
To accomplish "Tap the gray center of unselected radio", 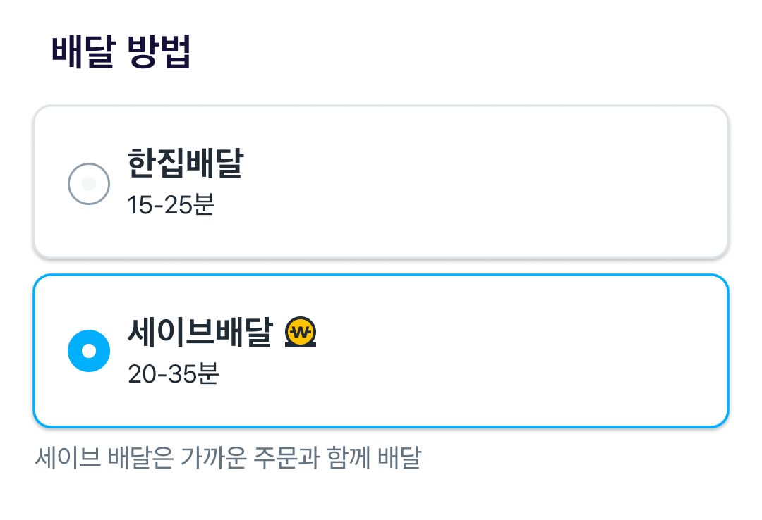I will tap(88, 183).
